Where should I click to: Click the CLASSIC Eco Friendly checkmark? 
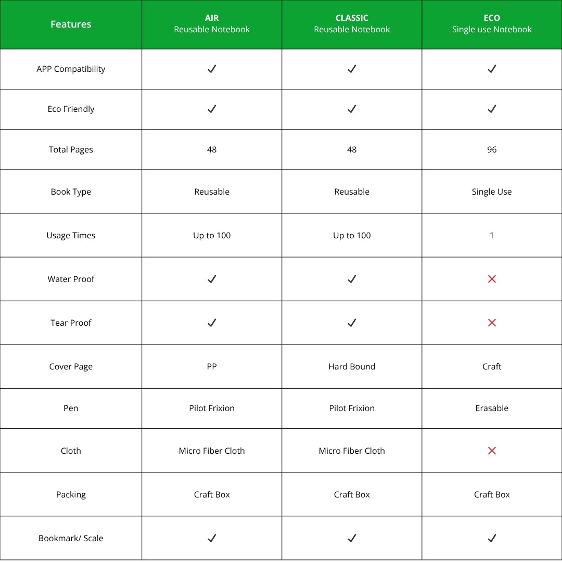pos(352,109)
